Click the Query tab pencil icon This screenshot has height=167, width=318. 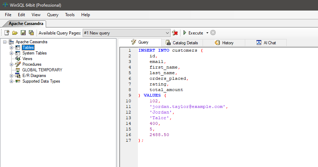pyautogui.click(x=134, y=42)
